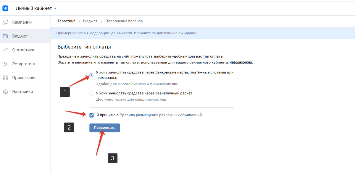This screenshot has height=173, width=355.
Task: Click Бюджет breadcrumb link
Action: pyautogui.click(x=90, y=21)
